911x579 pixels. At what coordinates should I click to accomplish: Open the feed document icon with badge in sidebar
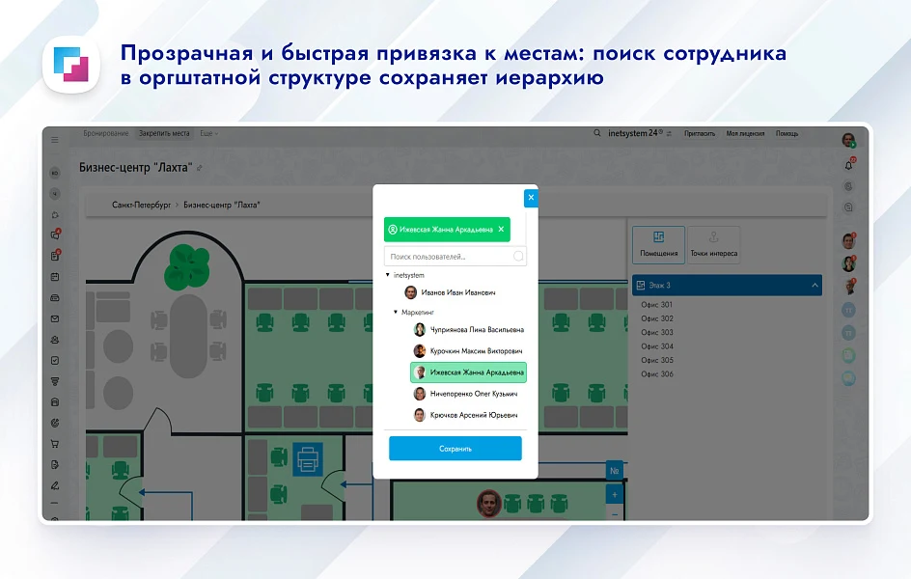click(x=55, y=256)
